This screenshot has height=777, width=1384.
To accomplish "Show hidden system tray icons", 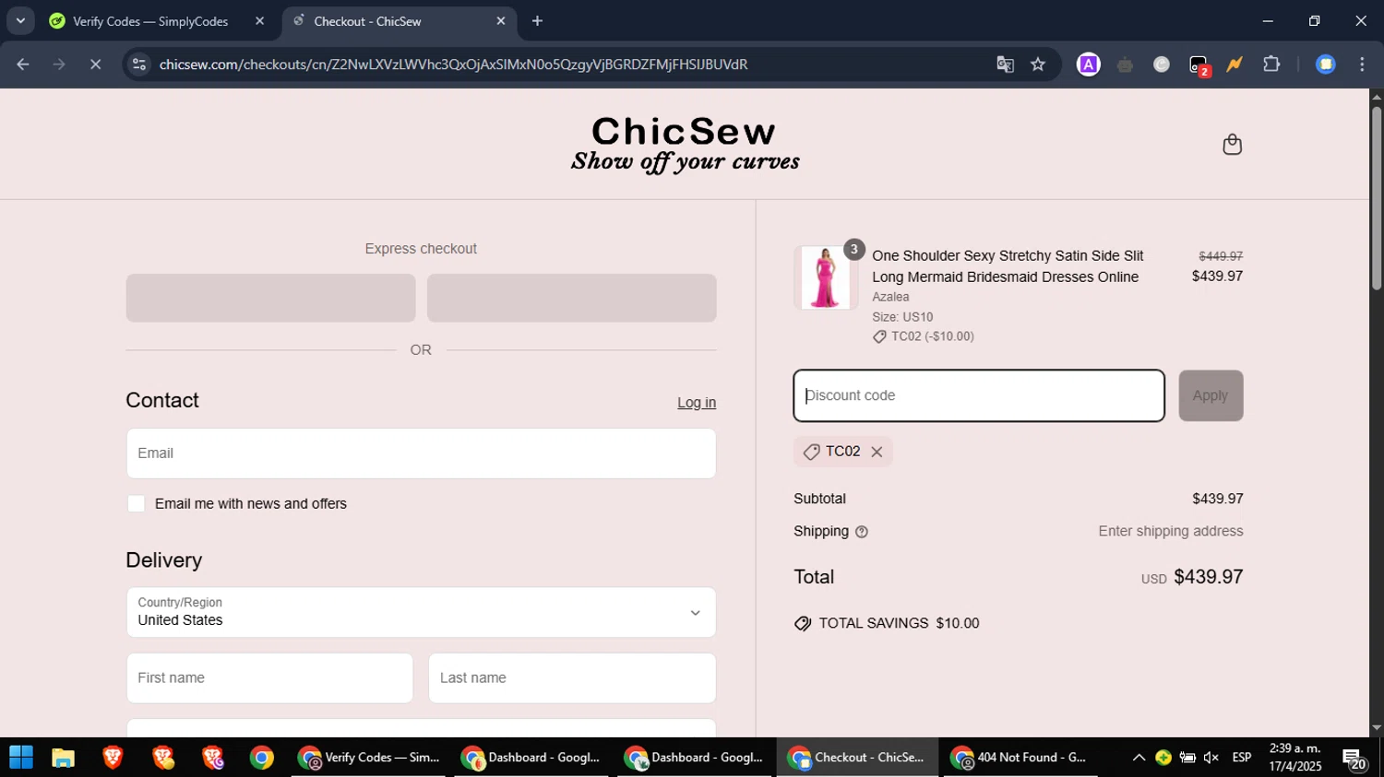I will (1139, 758).
